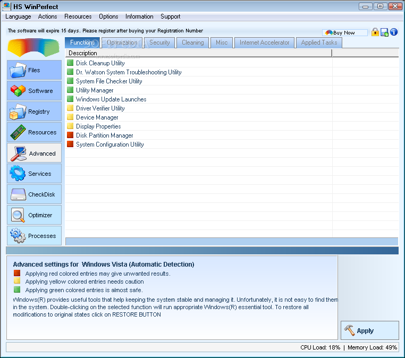Open the Resources section in sidebar
405x358 pixels.
[x=34, y=132]
